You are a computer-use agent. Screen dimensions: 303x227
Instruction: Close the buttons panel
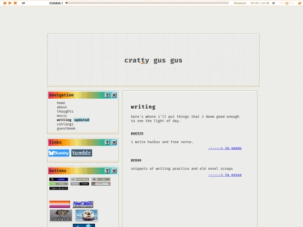tap(114, 170)
